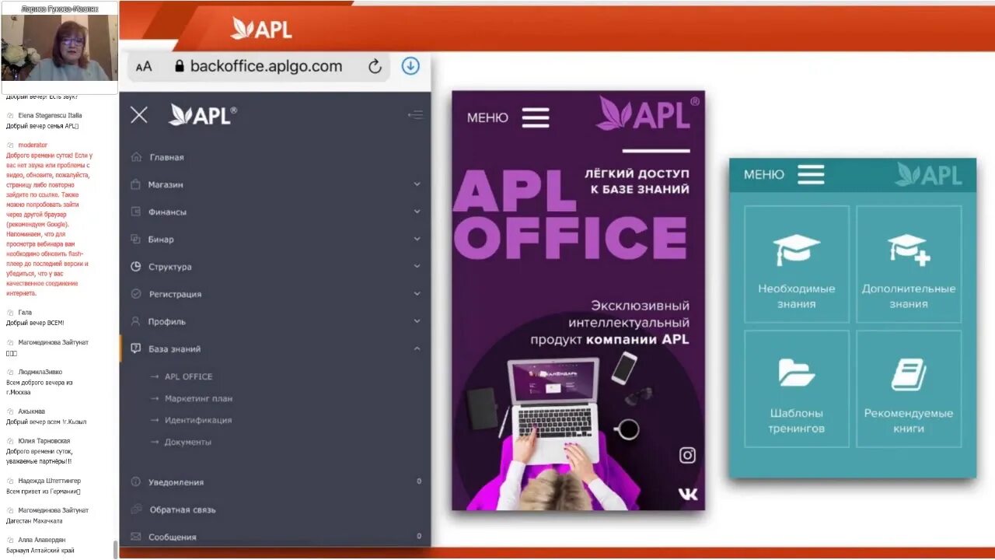Viewport: 995px width, 560px height.
Task: Click the Instagram icon on purple banner
Action: (687, 455)
